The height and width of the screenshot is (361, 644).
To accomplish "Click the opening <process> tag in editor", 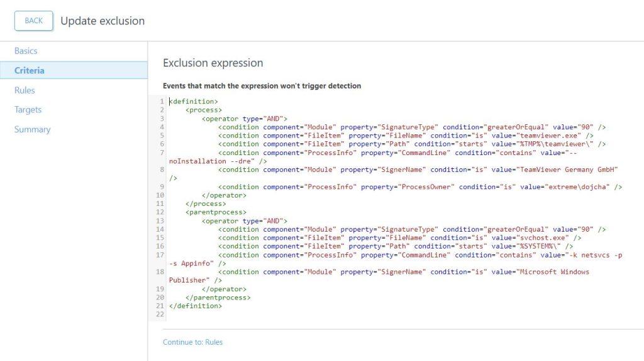I will 204,110.
